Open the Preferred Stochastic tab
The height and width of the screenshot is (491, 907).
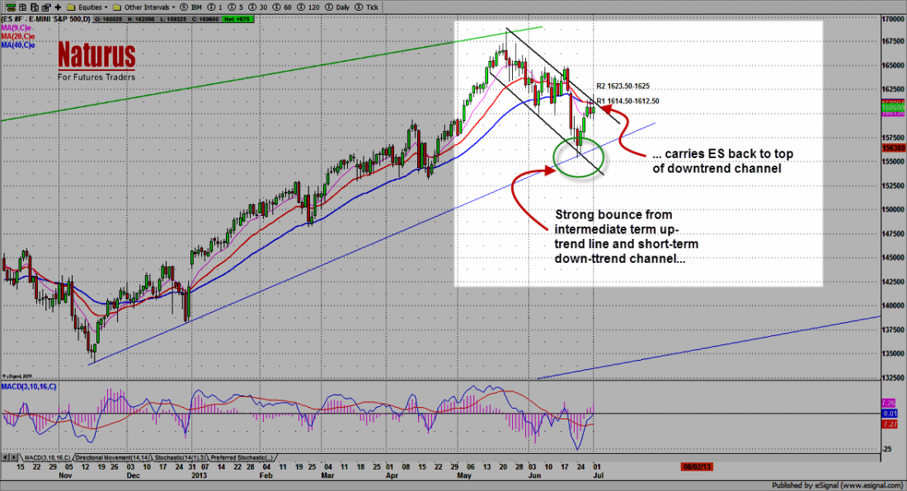pos(242,457)
